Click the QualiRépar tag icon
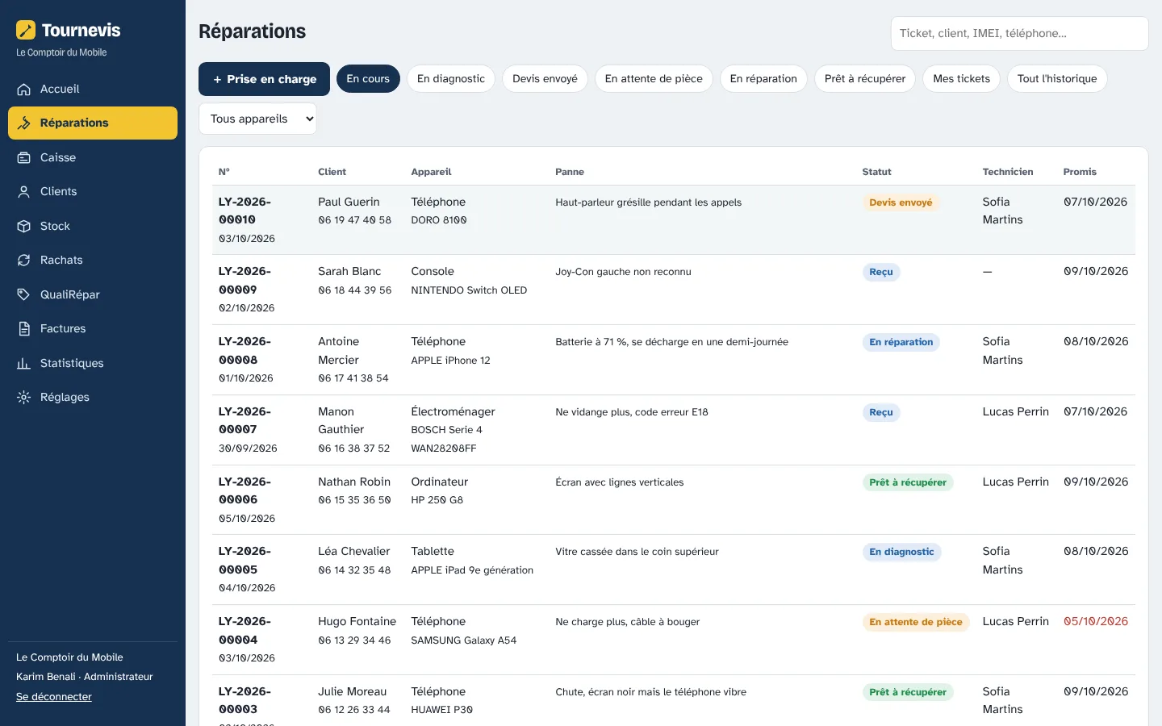Viewport: 1162px width, 726px height. 24,294
